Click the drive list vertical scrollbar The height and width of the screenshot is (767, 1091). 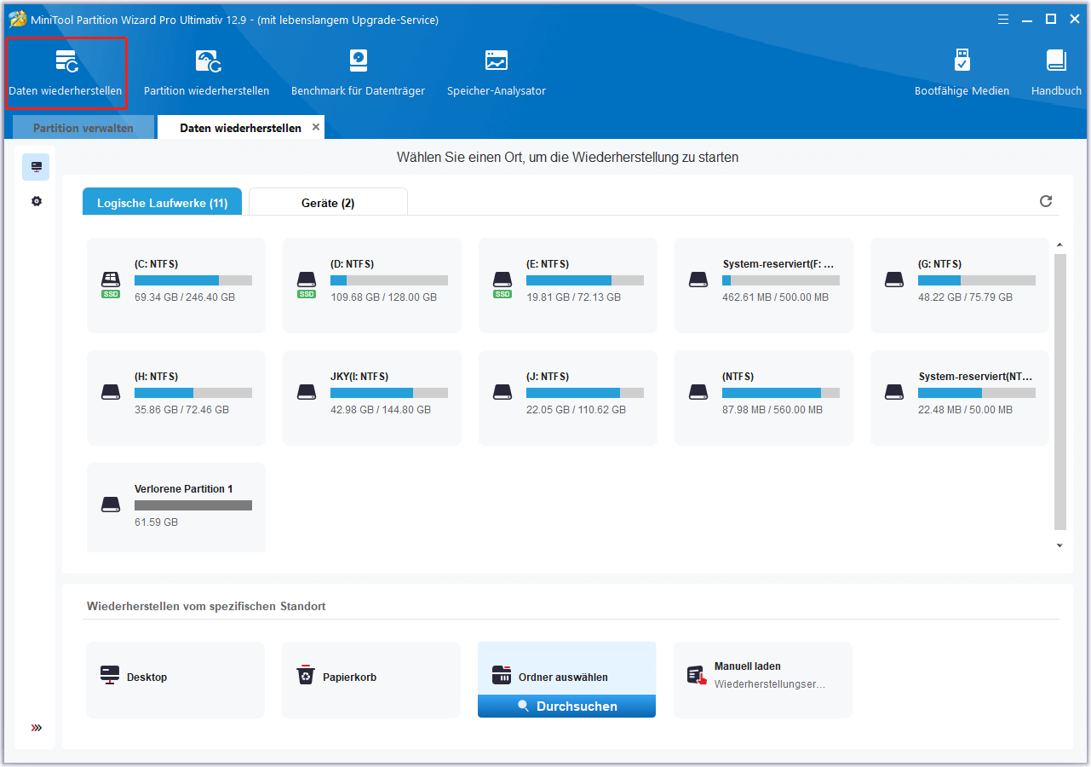[x=1059, y=391]
